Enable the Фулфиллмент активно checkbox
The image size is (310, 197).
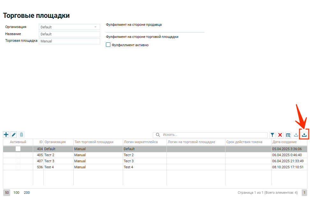tap(108, 45)
